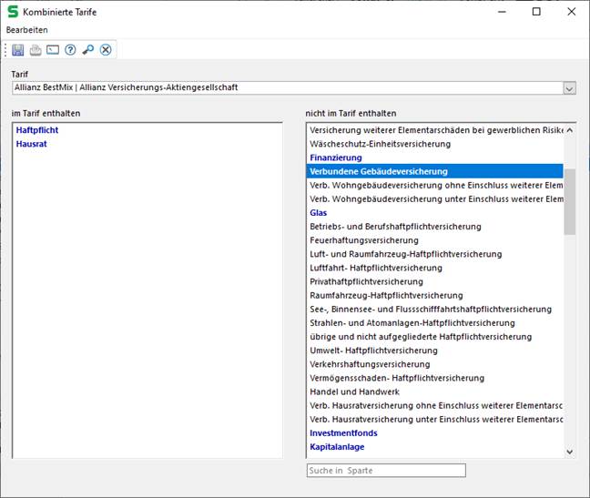The height and width of the screenshot is (498, 590).
Task: Select Verbundene Gebäudeversicherung in the list
Action: point(378,171)
